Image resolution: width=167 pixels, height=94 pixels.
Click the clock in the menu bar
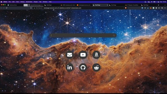tap(163, 2)
